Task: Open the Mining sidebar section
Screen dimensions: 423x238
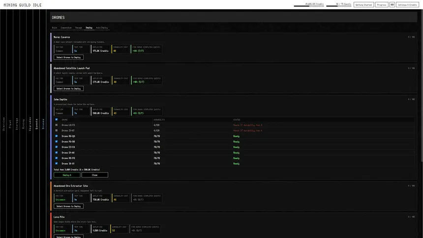Action: [x=24, y=124]
